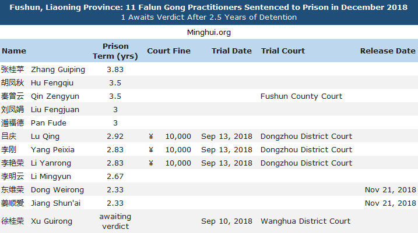Click the yen symbol in Li Yanrong's row

click(x=151, y=163)
